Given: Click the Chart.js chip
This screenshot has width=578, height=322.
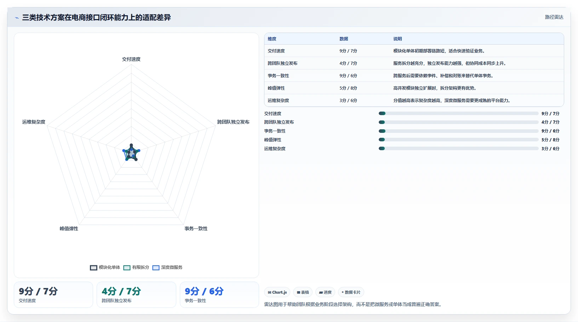Looking at the screenshot, I should coord(277,292).
